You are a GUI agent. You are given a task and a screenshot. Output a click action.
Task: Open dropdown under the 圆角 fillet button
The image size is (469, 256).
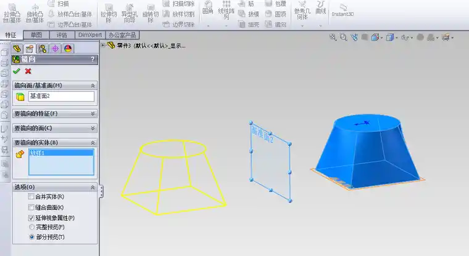coord(208,26)
